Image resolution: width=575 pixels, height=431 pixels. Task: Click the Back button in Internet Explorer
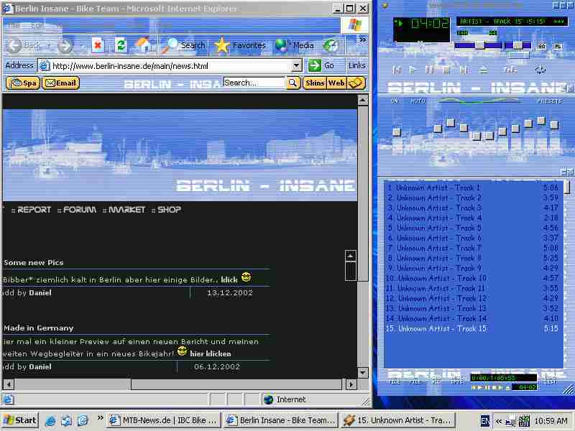point(24,45)
